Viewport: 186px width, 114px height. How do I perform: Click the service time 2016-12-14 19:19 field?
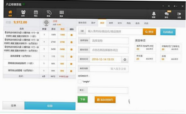106,59
